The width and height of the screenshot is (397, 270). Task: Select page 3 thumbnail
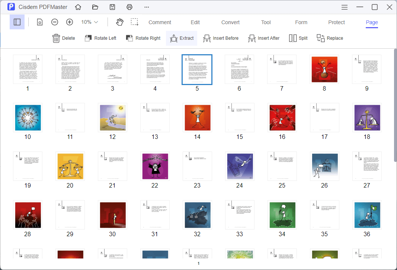(113, 69)
